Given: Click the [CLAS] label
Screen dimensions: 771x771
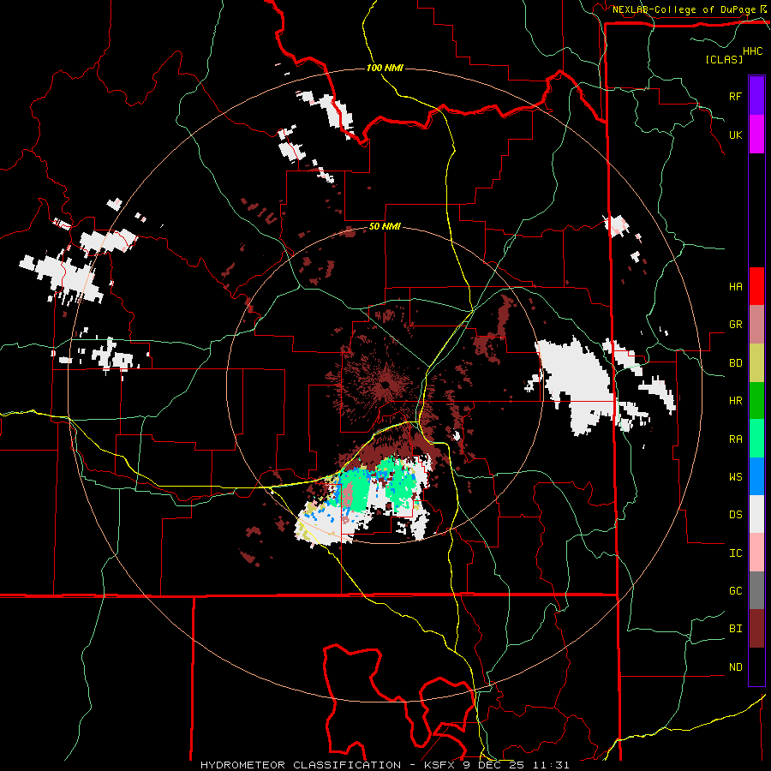Looking at the screenshot, I should [724, 59].
